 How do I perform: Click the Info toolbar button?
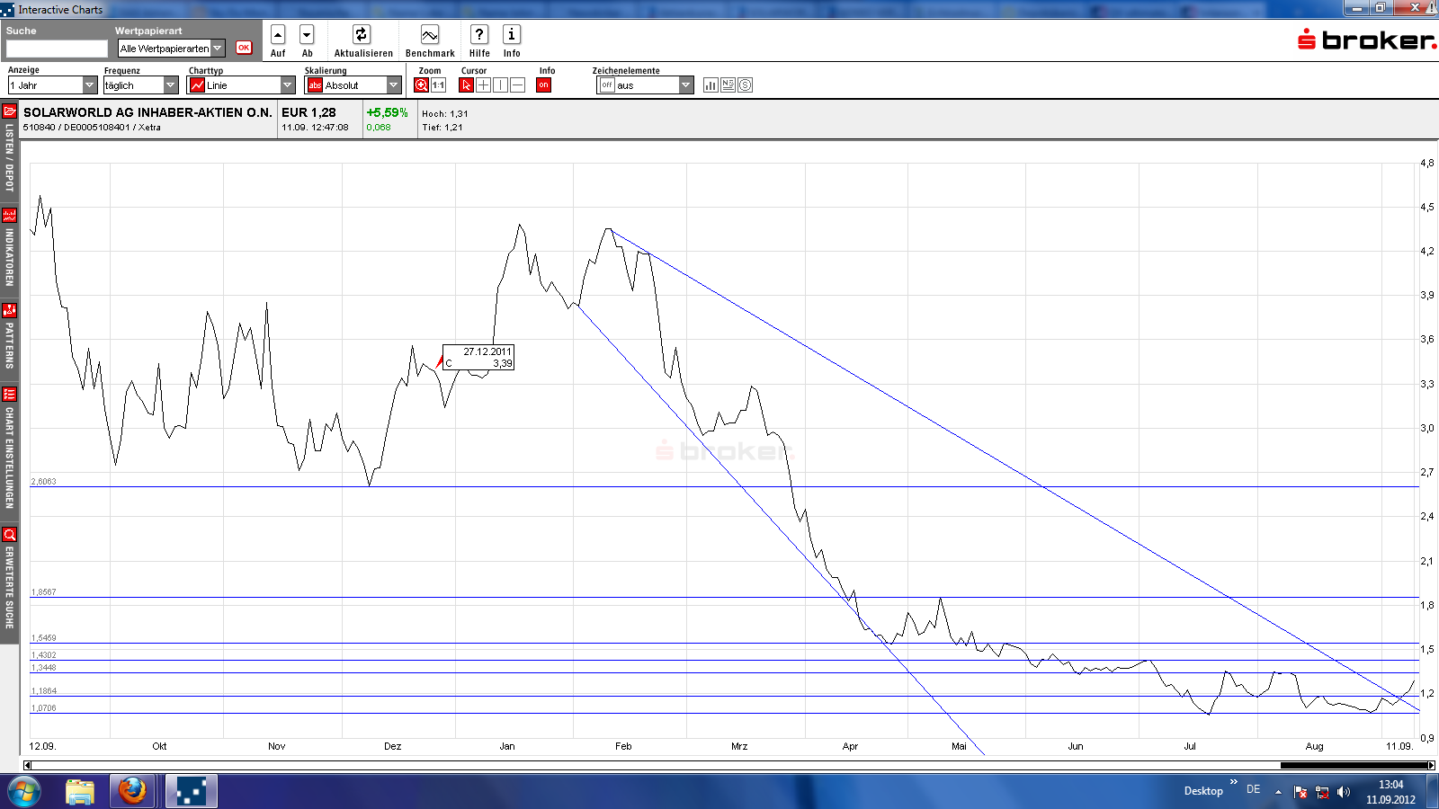[x=512, y=35]
